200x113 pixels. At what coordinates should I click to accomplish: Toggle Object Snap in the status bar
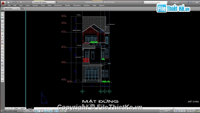point(39,111)
